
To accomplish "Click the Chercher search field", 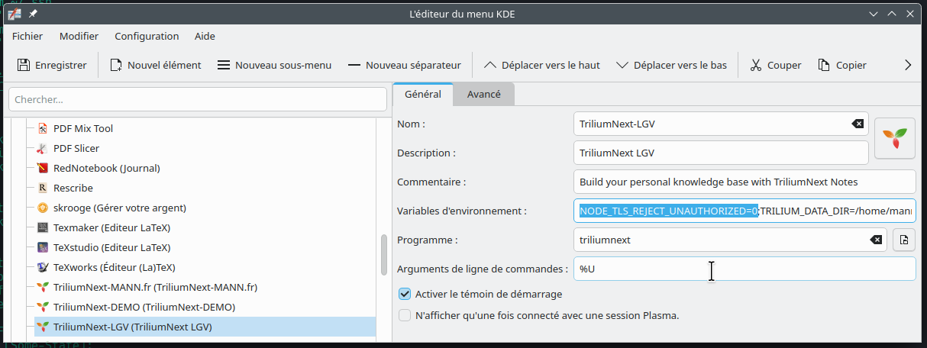I will click(x=198, y=99).
